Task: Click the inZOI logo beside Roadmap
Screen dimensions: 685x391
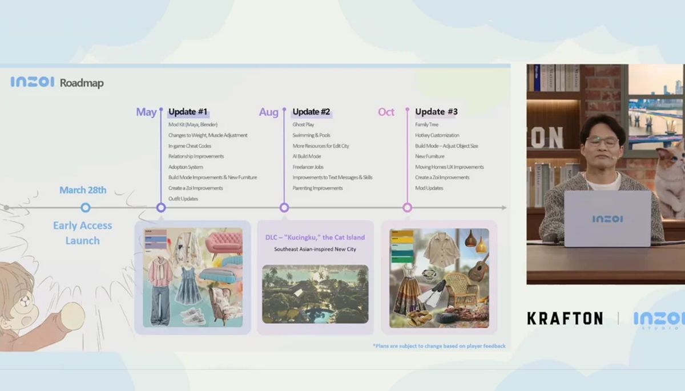Action: tap(32, 83)
